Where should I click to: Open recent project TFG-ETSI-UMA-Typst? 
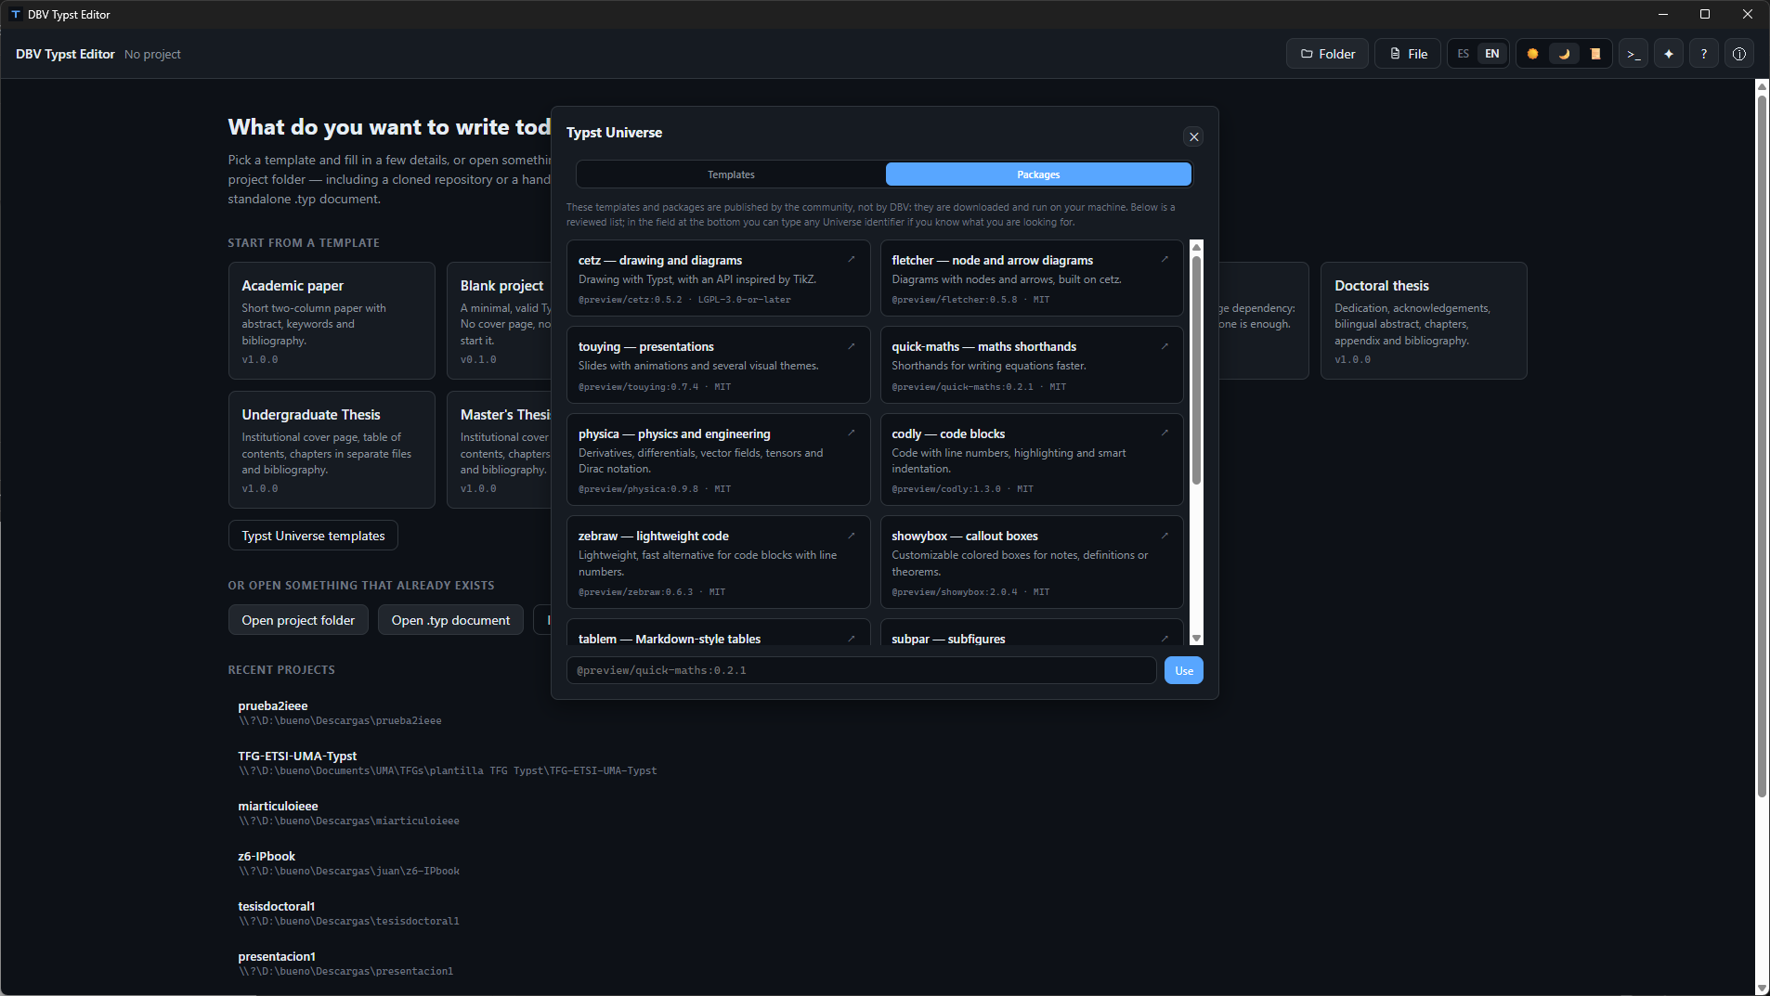[448, 763]
